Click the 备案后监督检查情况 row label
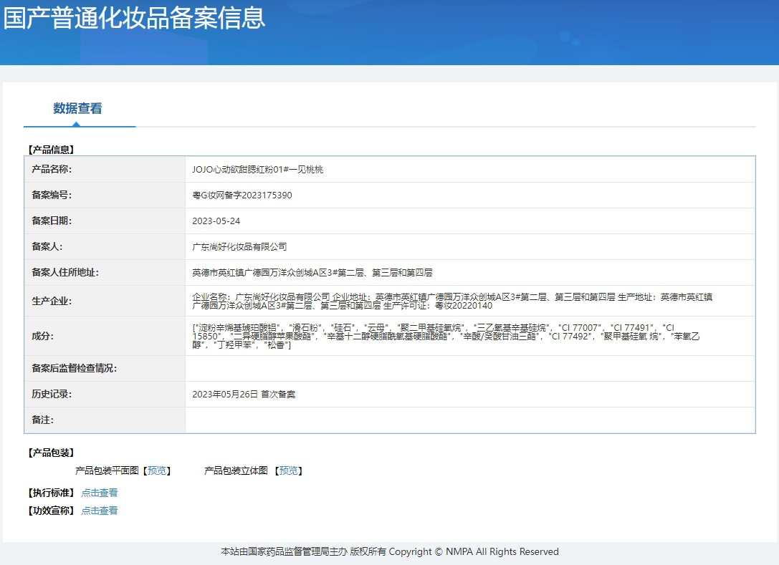The width and height of the screenshot is (779, 565). click(x=74, y=368)
